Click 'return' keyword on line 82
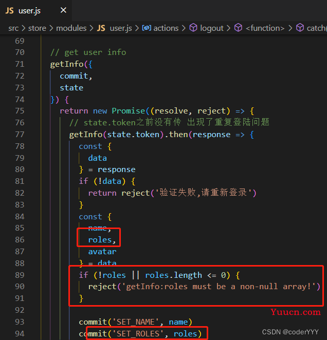 click(x=102, y=193)
